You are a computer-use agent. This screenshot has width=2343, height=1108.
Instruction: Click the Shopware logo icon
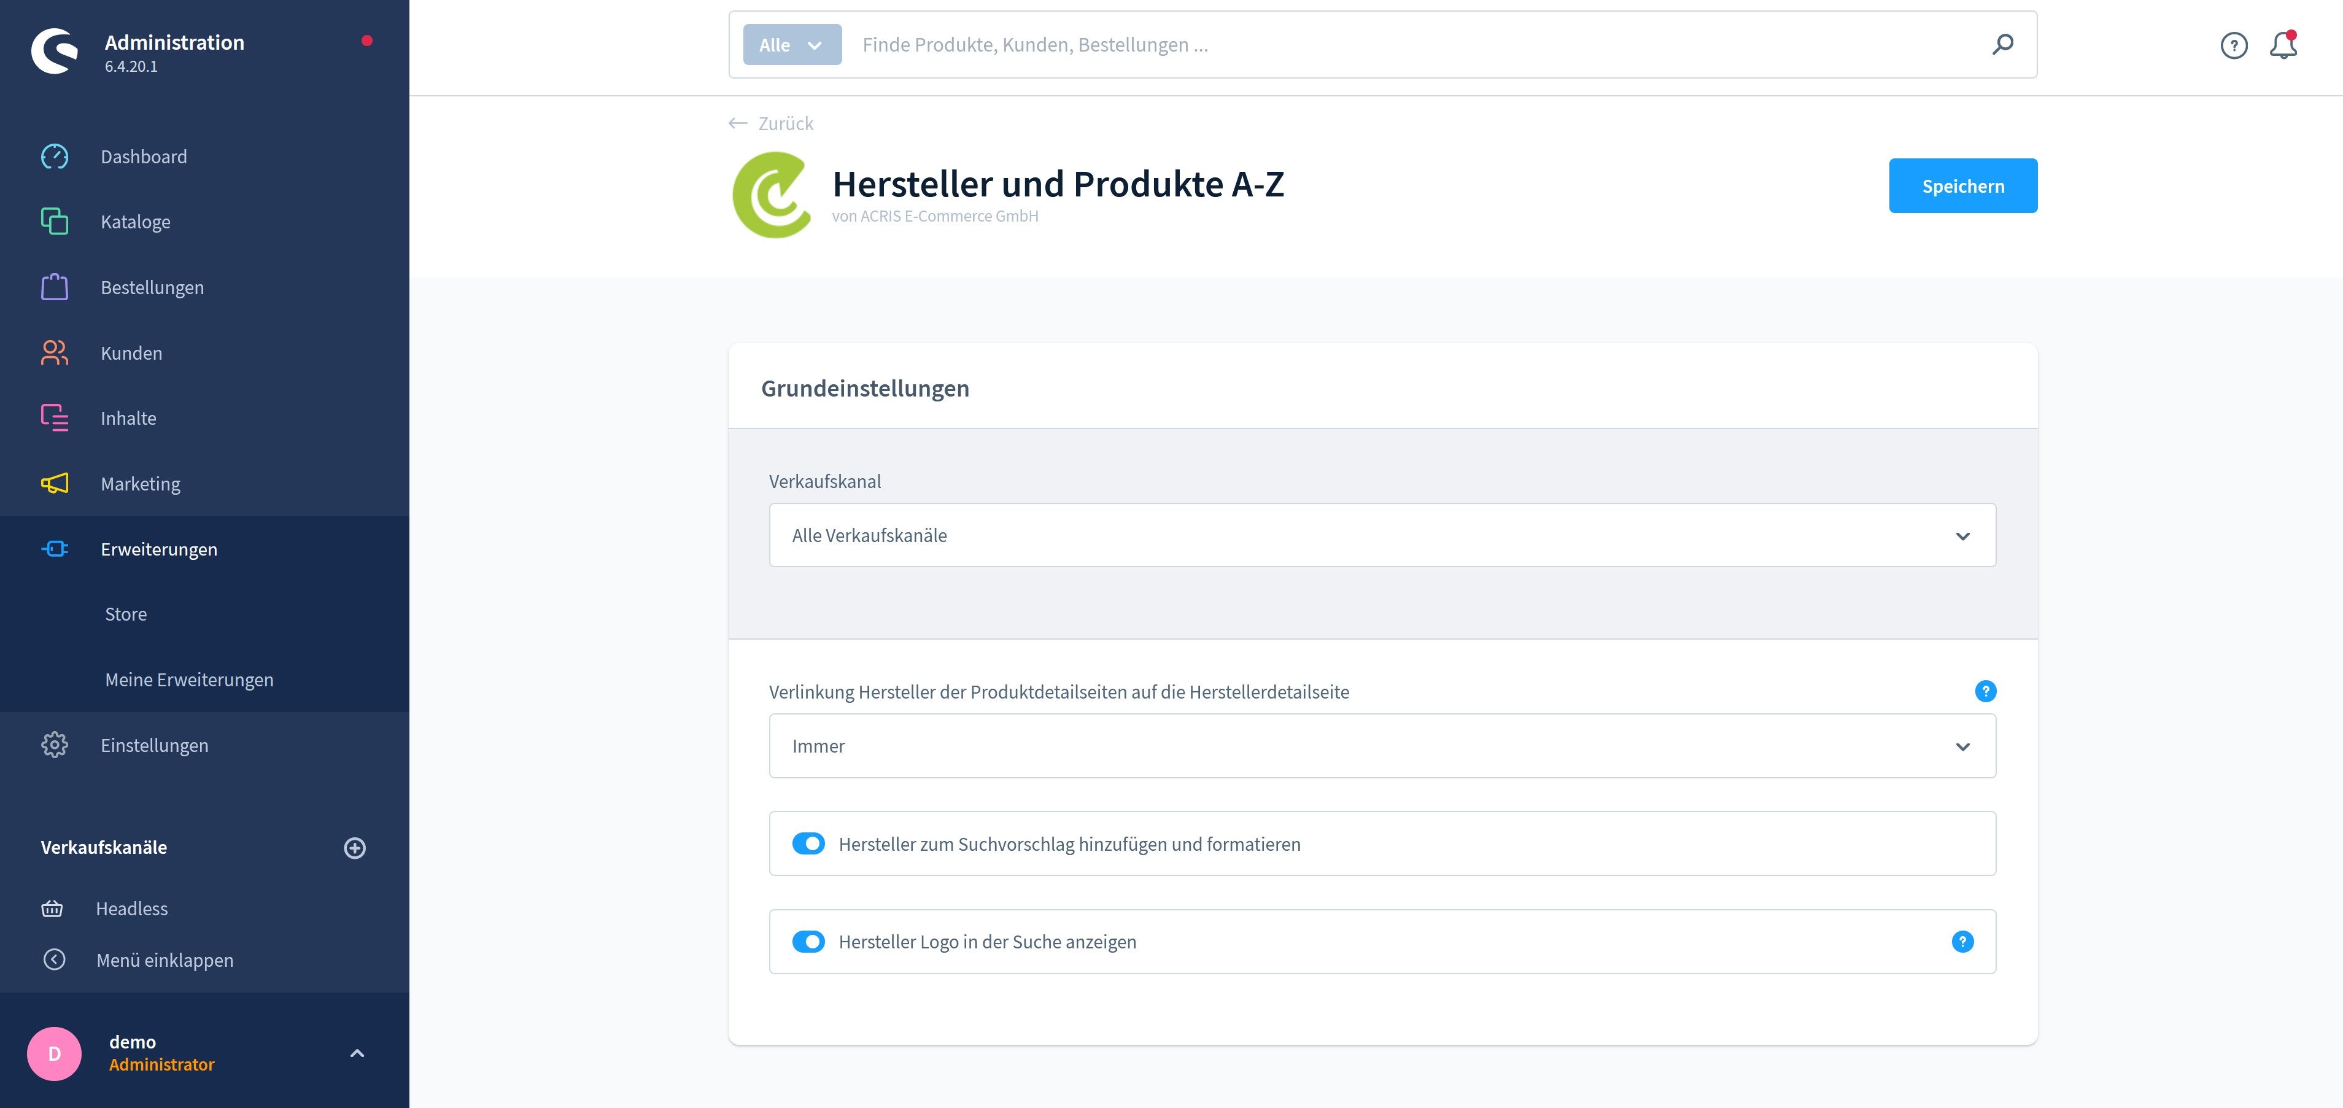55,51
